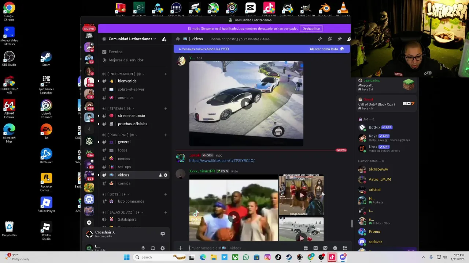
Task: Open Comunidad Latinzerianos server dropdown
Action: point(132,39)
